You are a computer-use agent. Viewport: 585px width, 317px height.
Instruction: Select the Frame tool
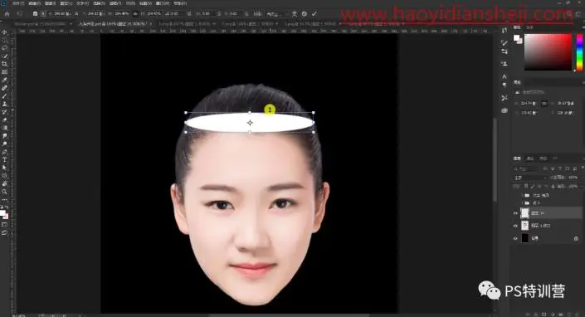pos(4,71)
